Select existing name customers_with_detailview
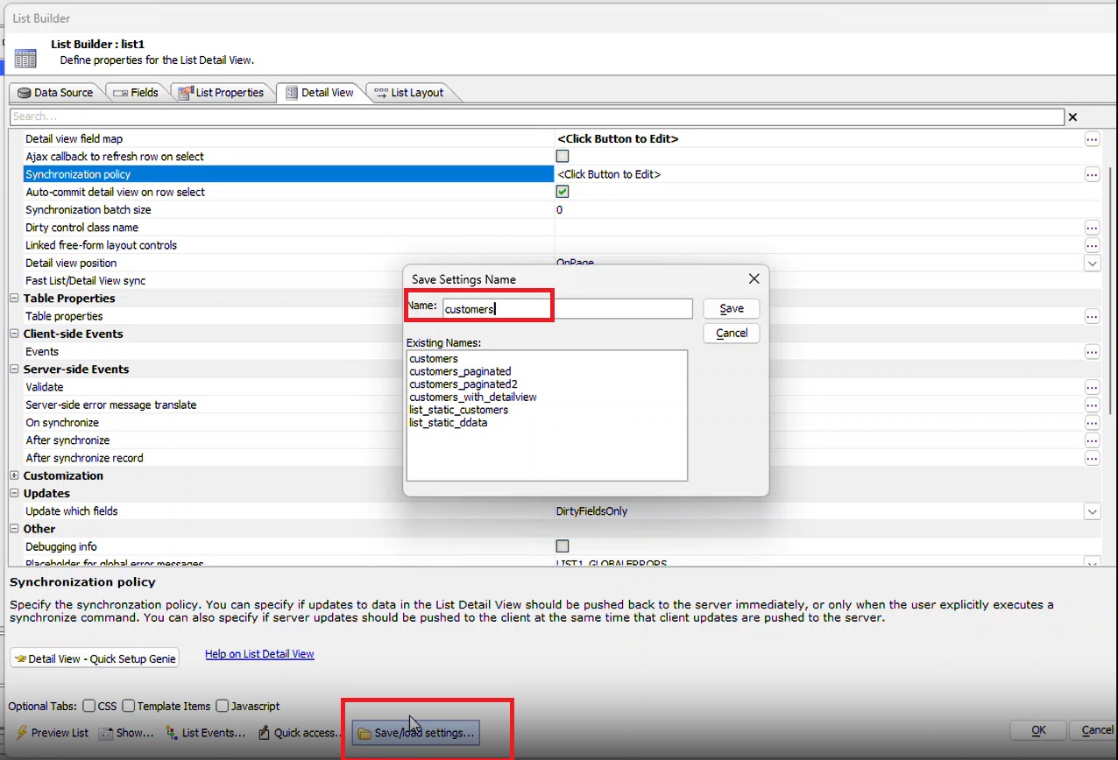Screen dimensions: 1118x760 click(473, 397)
